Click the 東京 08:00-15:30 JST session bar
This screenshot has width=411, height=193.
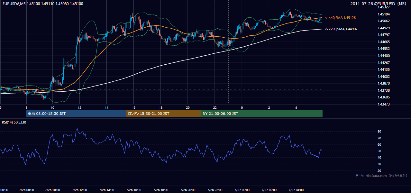[76, 114]
